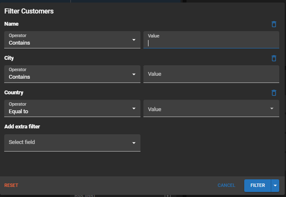The image size is (286, 197).
Task: Click the Country section heading
Action: (x=13, y=93)
